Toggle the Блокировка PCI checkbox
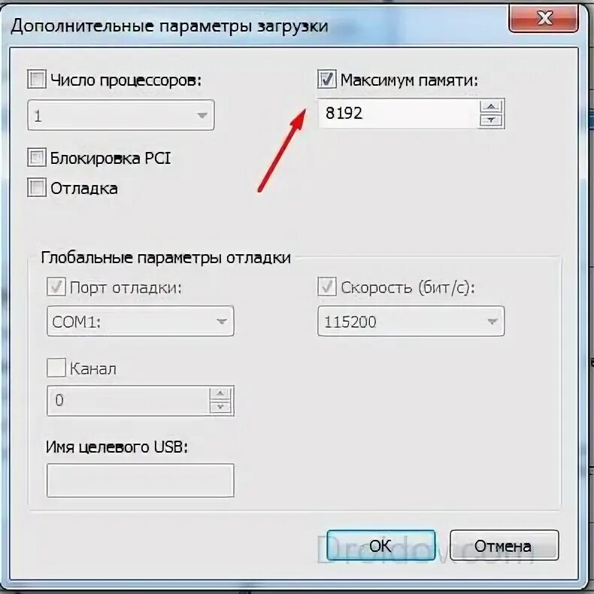Image resolution: width=594 pixels, height=594 pixels. pos(37,157)
